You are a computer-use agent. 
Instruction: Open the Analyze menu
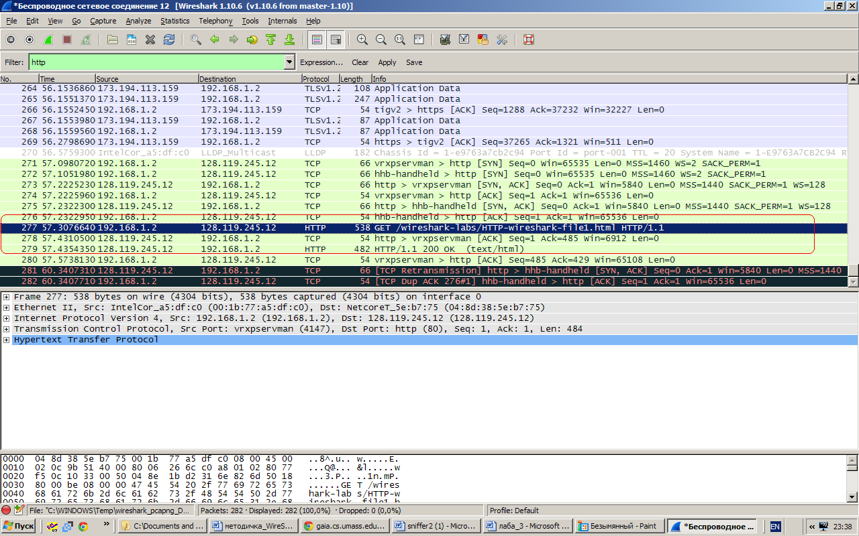[138, 21]
